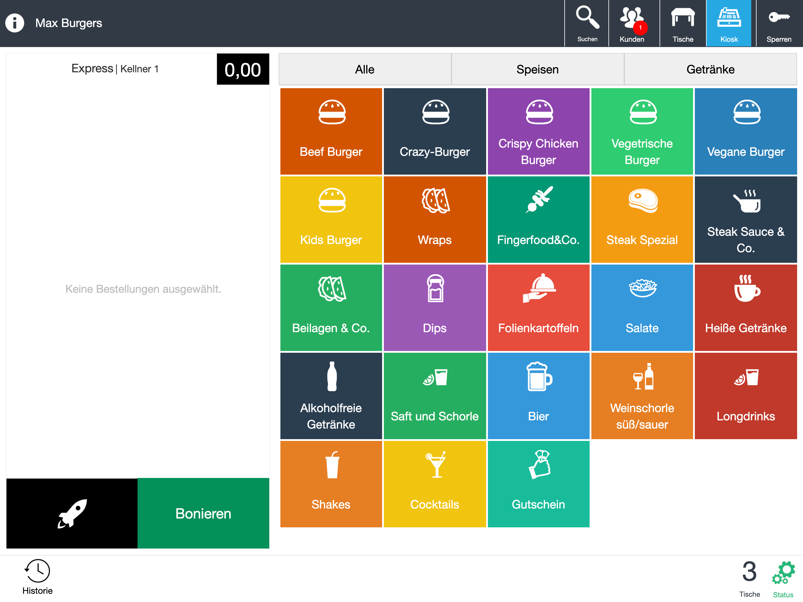
Task: Click the green Bonieren button
Action: click(203, 514)
